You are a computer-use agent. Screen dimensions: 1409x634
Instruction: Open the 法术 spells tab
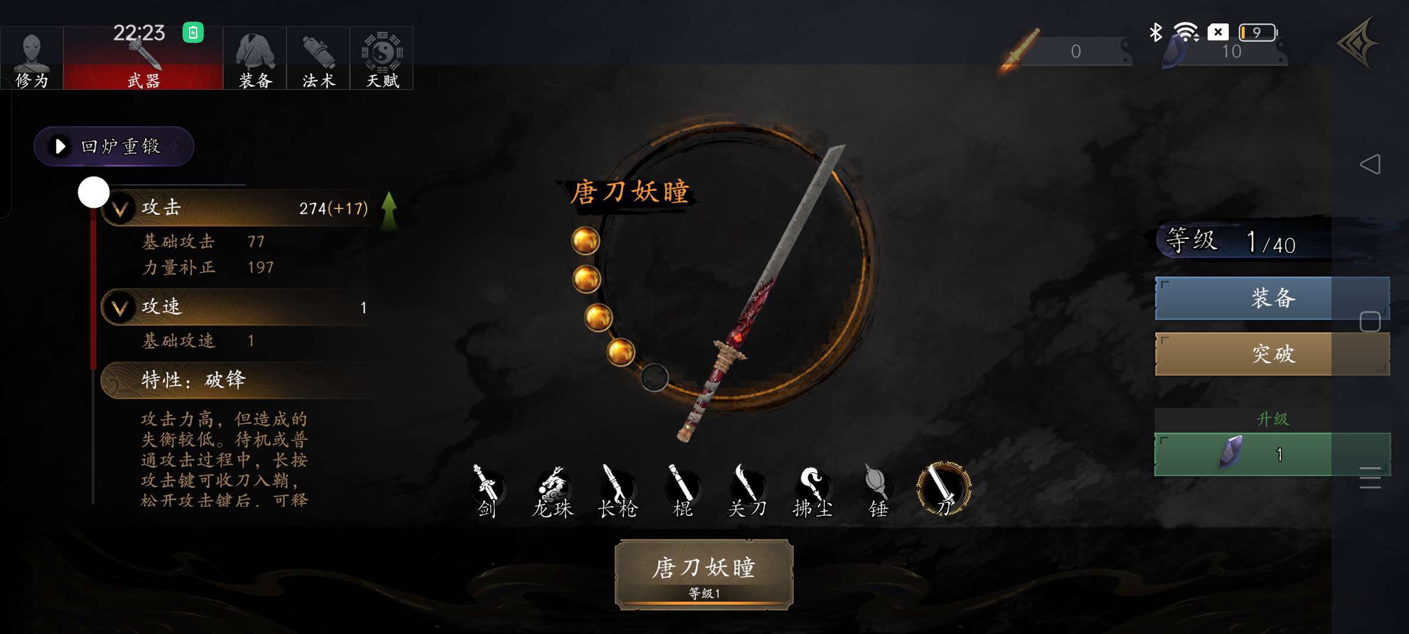318,58
